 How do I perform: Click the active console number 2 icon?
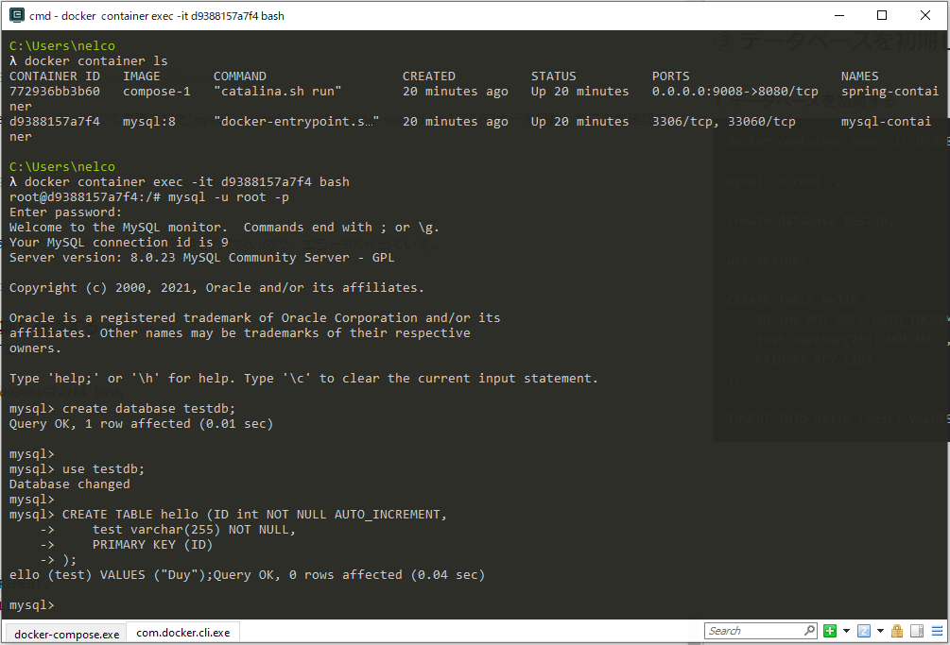coord(864,631)
